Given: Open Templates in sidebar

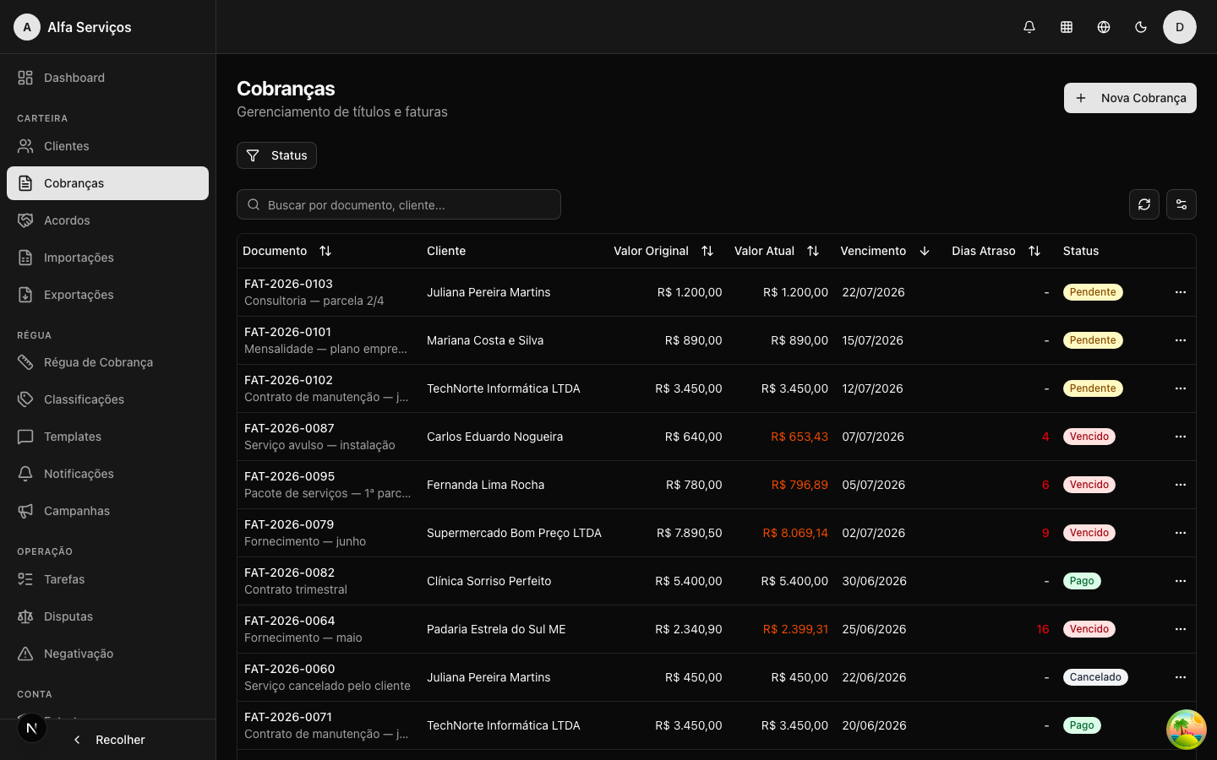Looking at the screenshot, I should click(107, 437).
